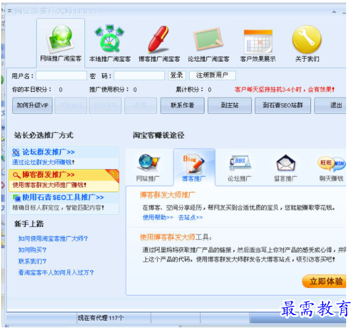Click the 累计积分 label
The width and height of the screenshot is (356, 328).
click(189, 90)
